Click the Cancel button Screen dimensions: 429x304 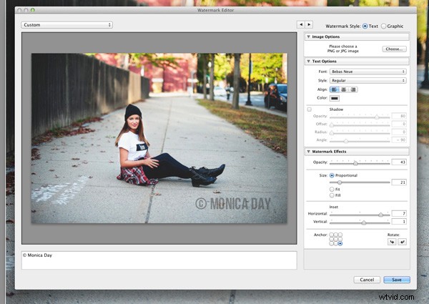pyautogui.click(x=367, y=280)
